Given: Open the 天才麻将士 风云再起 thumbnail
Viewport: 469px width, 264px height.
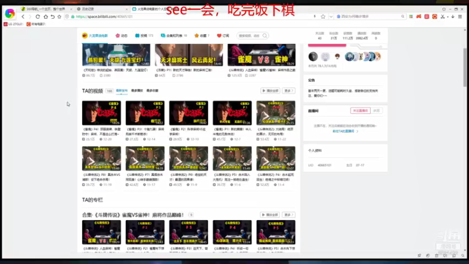Looking at the screenshot, I should pyautogui.click(x=189, y=55).
